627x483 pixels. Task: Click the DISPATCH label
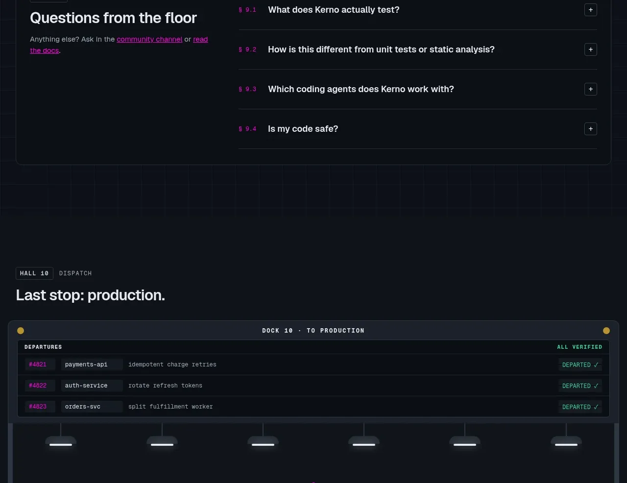coord(75,273)
